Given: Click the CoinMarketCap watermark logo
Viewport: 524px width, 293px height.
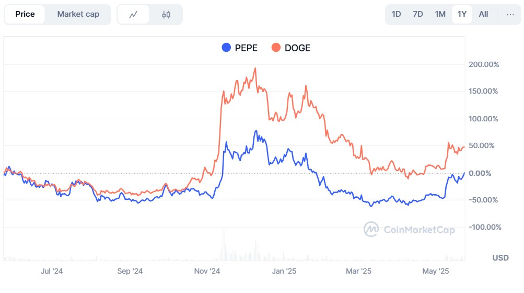Looking at the screenshot, I should click(409, 229).
